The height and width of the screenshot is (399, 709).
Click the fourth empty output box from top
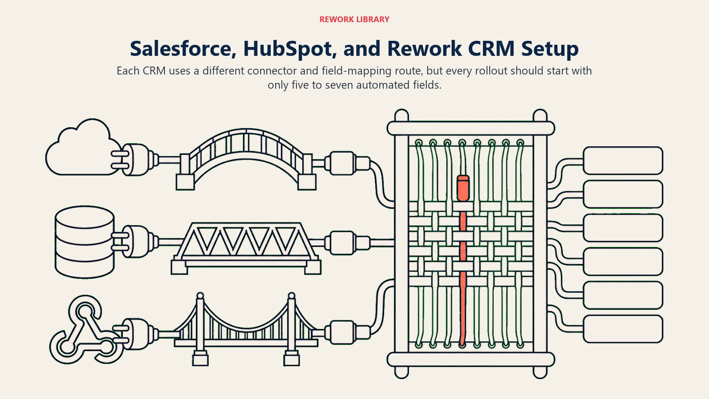(623, 262)
